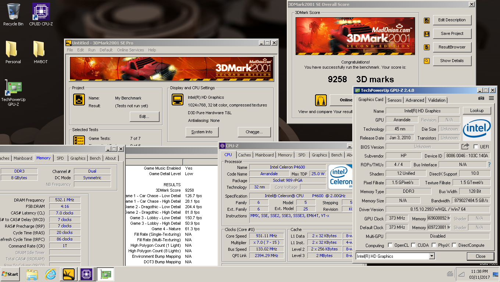Click the yellow monitor icon in Display settings
The height and width of the screenshot is (282, 500).
point(178,100)
